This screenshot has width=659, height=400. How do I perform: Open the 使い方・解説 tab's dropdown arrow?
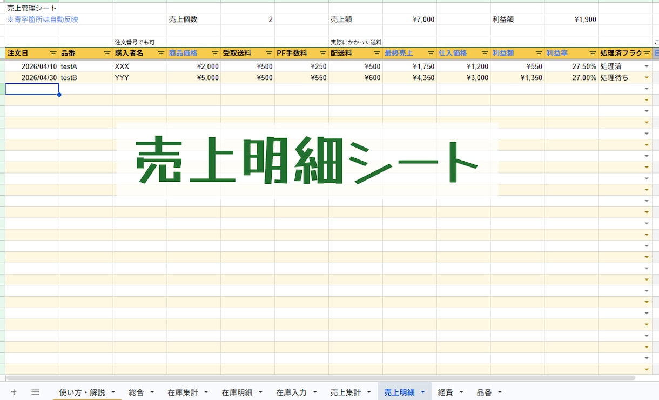pyautogui.click(x=113, y=392)
